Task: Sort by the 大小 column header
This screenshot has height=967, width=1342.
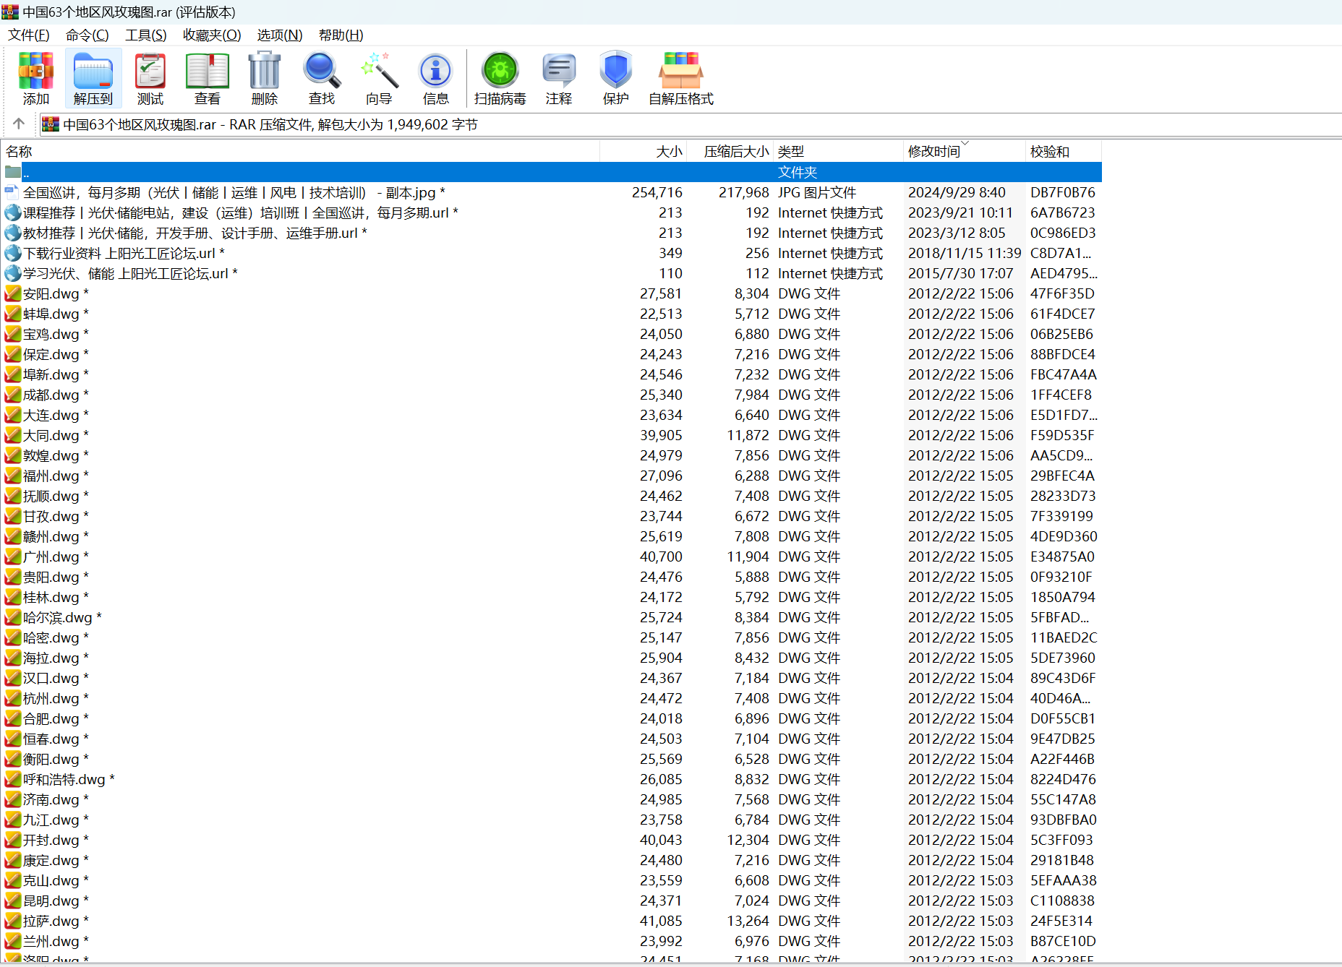Action: click(643, 151)
